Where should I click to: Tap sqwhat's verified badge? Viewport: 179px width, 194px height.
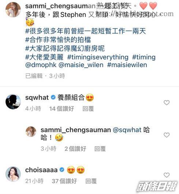(x=53, y=97)
